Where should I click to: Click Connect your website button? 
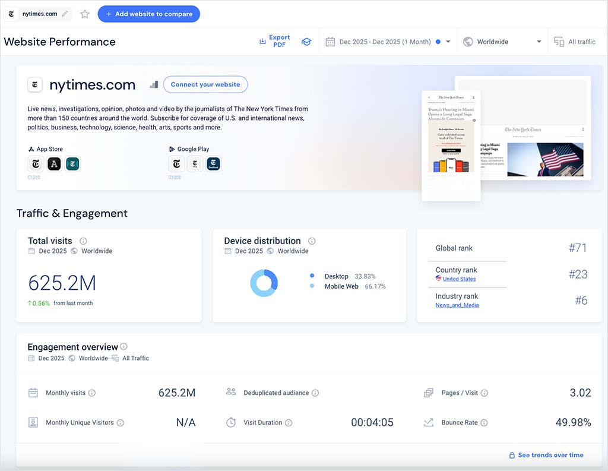[205, 84]
